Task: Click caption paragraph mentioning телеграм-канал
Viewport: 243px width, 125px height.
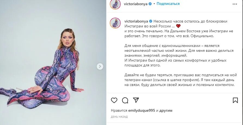Action: tap(181, 80)
